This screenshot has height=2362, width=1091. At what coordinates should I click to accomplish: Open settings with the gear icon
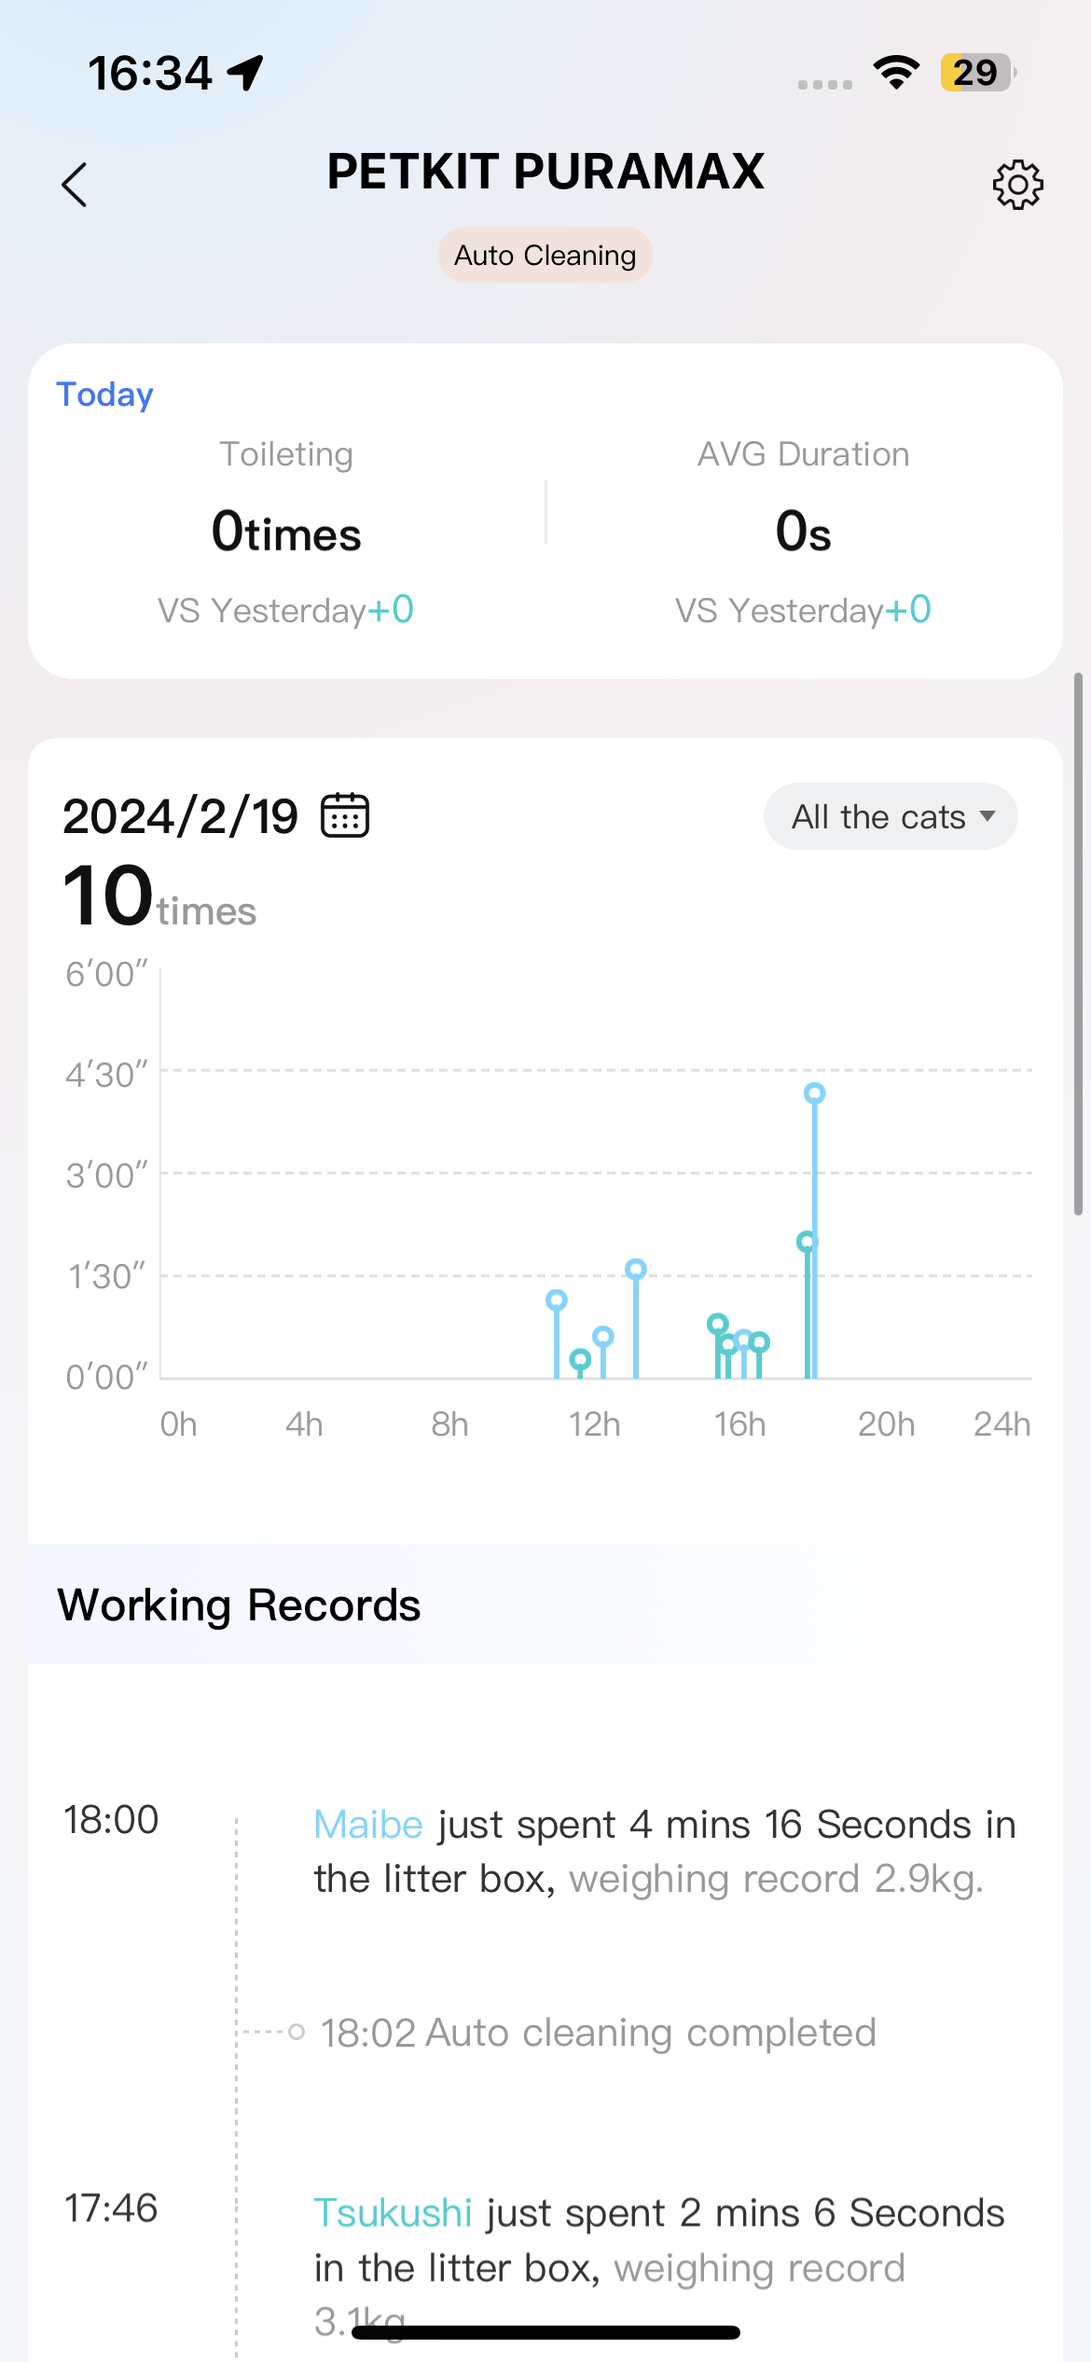tap(1017, 184)
